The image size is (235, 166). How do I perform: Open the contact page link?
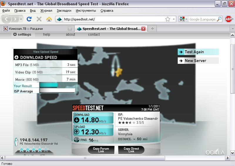94,35
